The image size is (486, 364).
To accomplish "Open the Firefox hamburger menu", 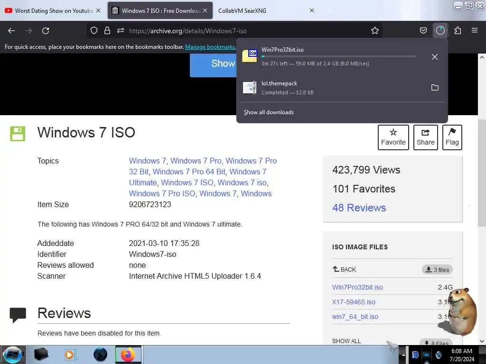I will [x=475, y=30].
